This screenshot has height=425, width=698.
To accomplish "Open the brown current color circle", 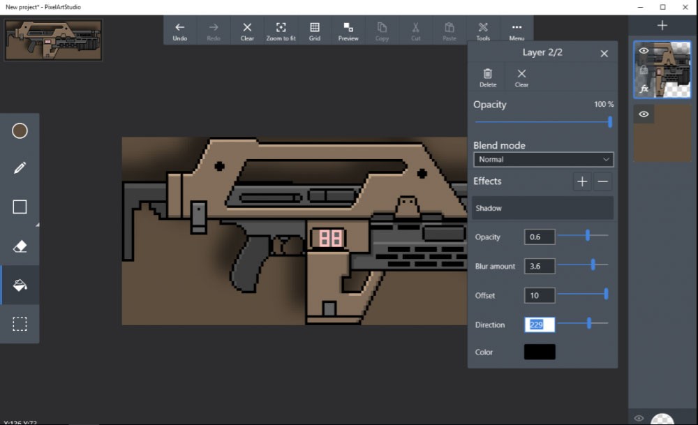I will [20, 131].
